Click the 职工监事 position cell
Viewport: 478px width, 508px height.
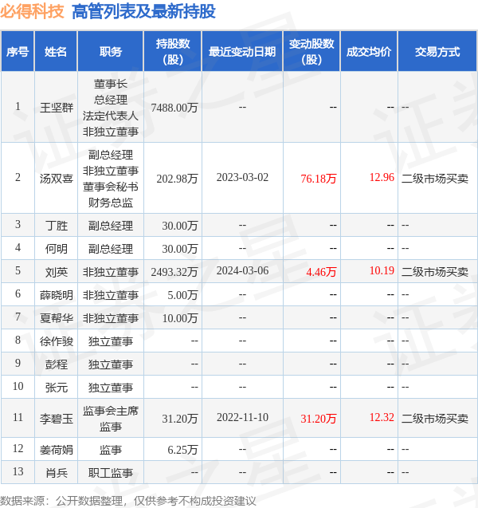click(111, 473)
